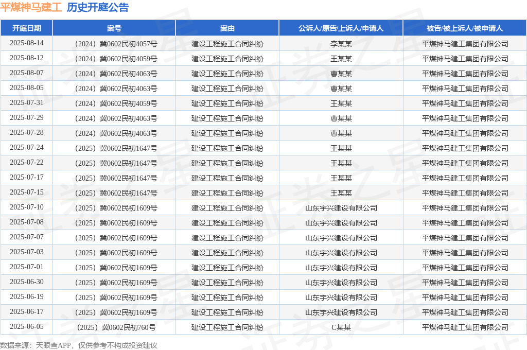Select the 案由 column header
Image resolution: width=527 pixels, height=350 pixels.
[227, 28]
